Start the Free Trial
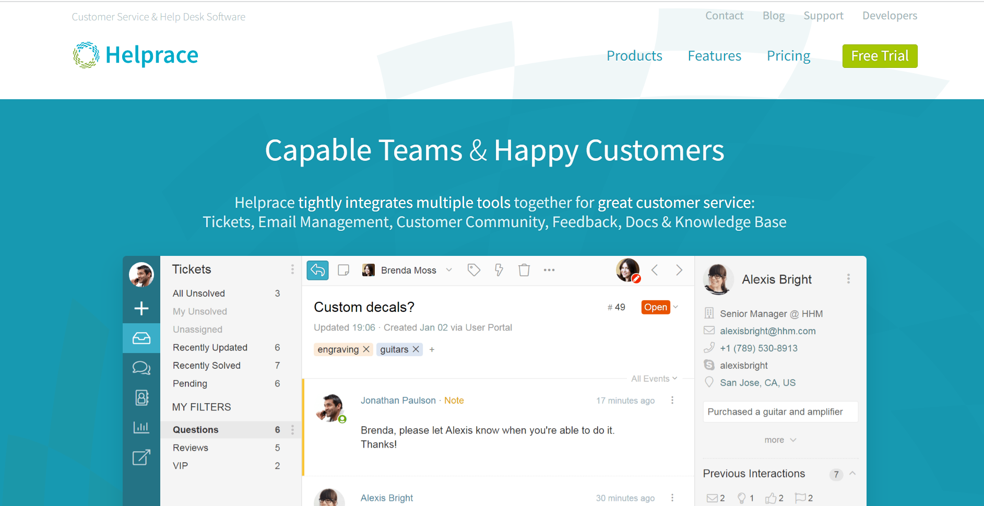The image size is (984, 506). [880, 56]
